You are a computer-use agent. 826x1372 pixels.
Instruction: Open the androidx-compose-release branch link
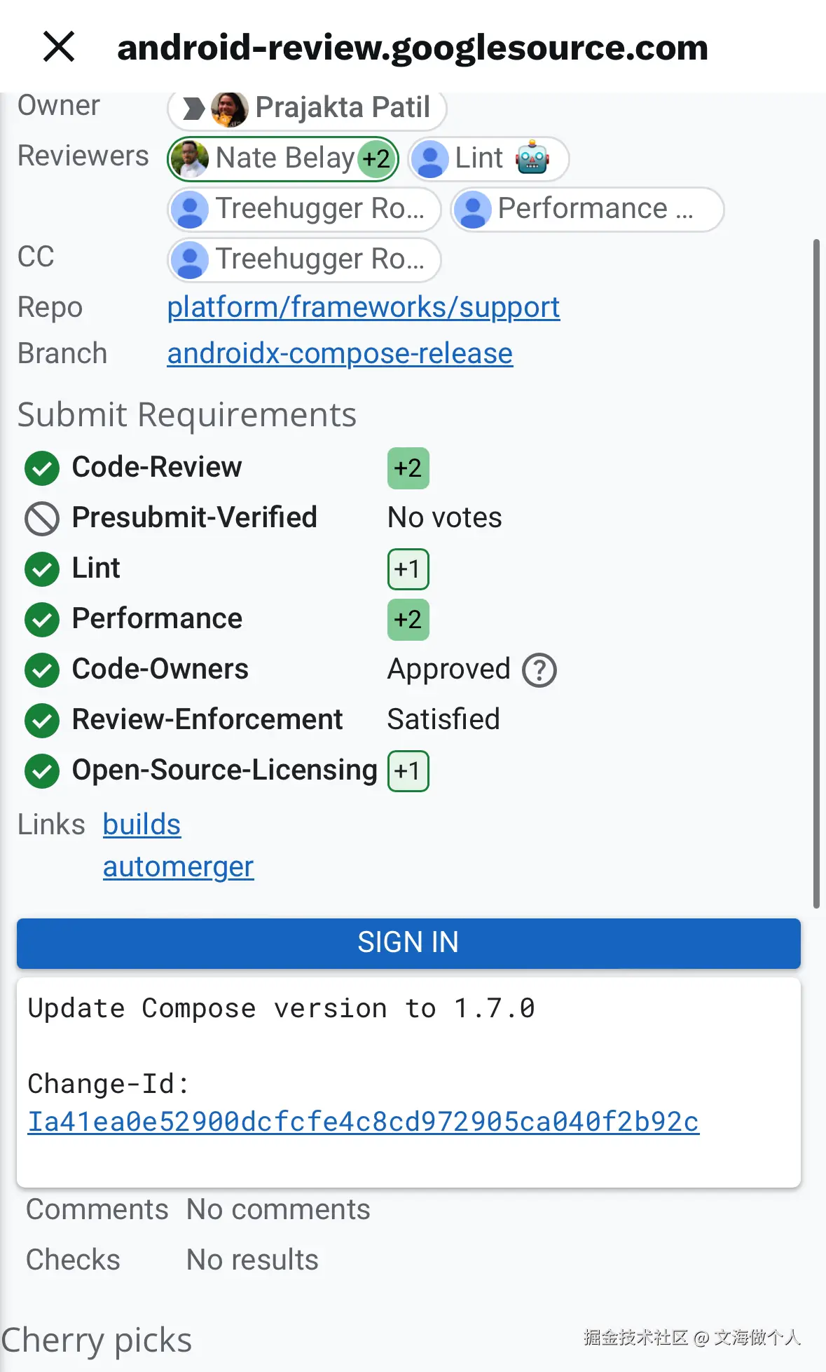(340, 353)
